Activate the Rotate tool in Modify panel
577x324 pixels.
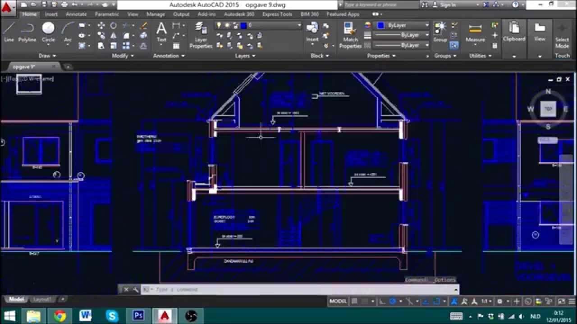pos(114,26)
